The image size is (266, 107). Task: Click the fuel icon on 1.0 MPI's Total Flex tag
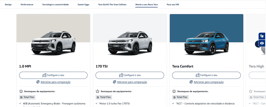coord(21,97)
